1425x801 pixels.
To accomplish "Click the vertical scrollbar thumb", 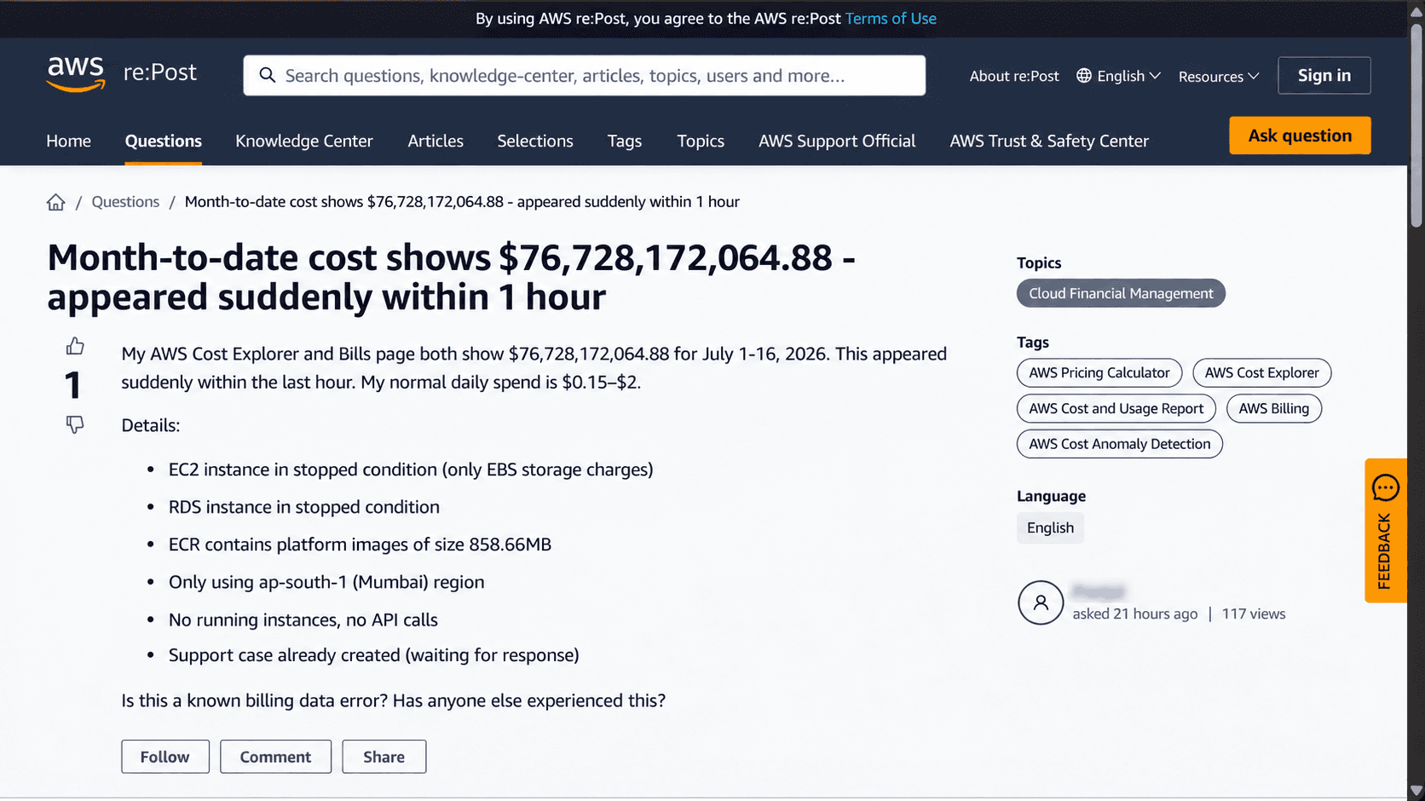I will (x=1416, y=125).
